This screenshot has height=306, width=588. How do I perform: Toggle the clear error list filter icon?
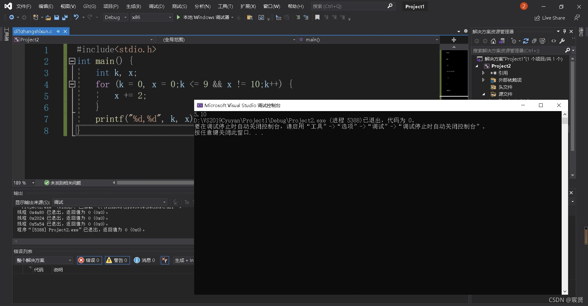[165, 260]
